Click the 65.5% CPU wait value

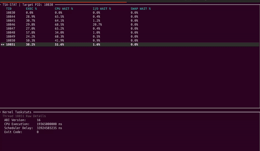pos(59,17)
